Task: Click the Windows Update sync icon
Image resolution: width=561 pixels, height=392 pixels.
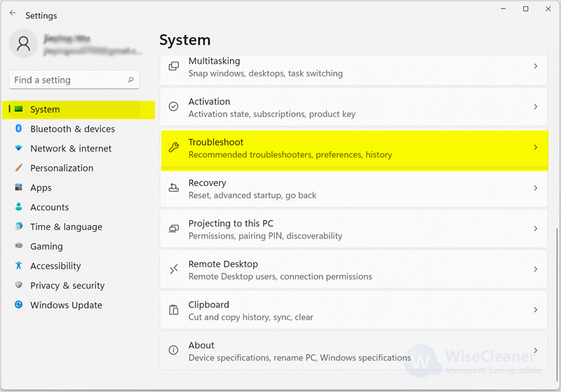Action: pyautogui.click(x=19, y=305)
